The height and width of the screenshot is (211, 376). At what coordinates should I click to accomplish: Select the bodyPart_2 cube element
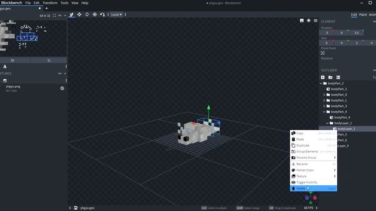point(338,89)
